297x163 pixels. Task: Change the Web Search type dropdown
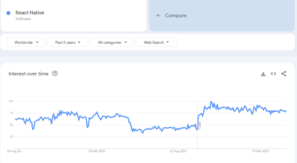click(x=156, y=42)
